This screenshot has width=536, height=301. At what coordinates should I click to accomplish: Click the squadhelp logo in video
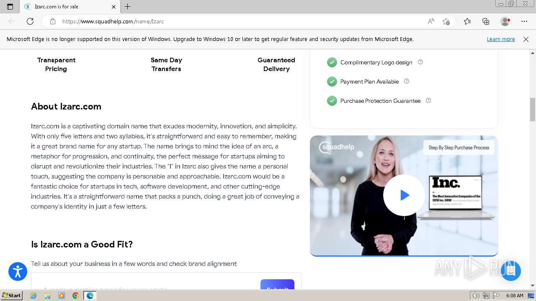337,148
